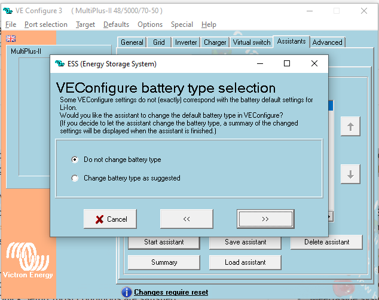
Task: Switch to the Virtual switch tab
Action: point(251,42)
